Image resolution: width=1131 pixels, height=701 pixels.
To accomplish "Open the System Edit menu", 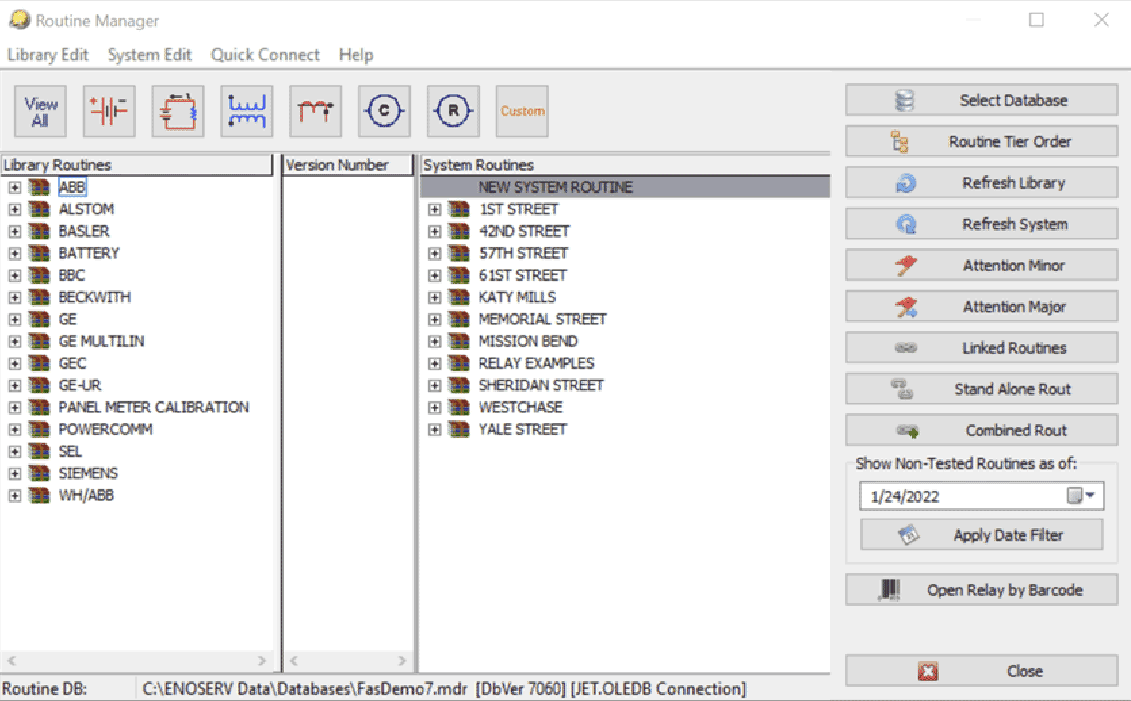I will point(150,55).
